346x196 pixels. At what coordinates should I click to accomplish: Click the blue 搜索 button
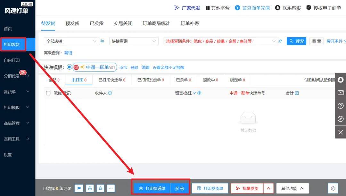(296, 41)
